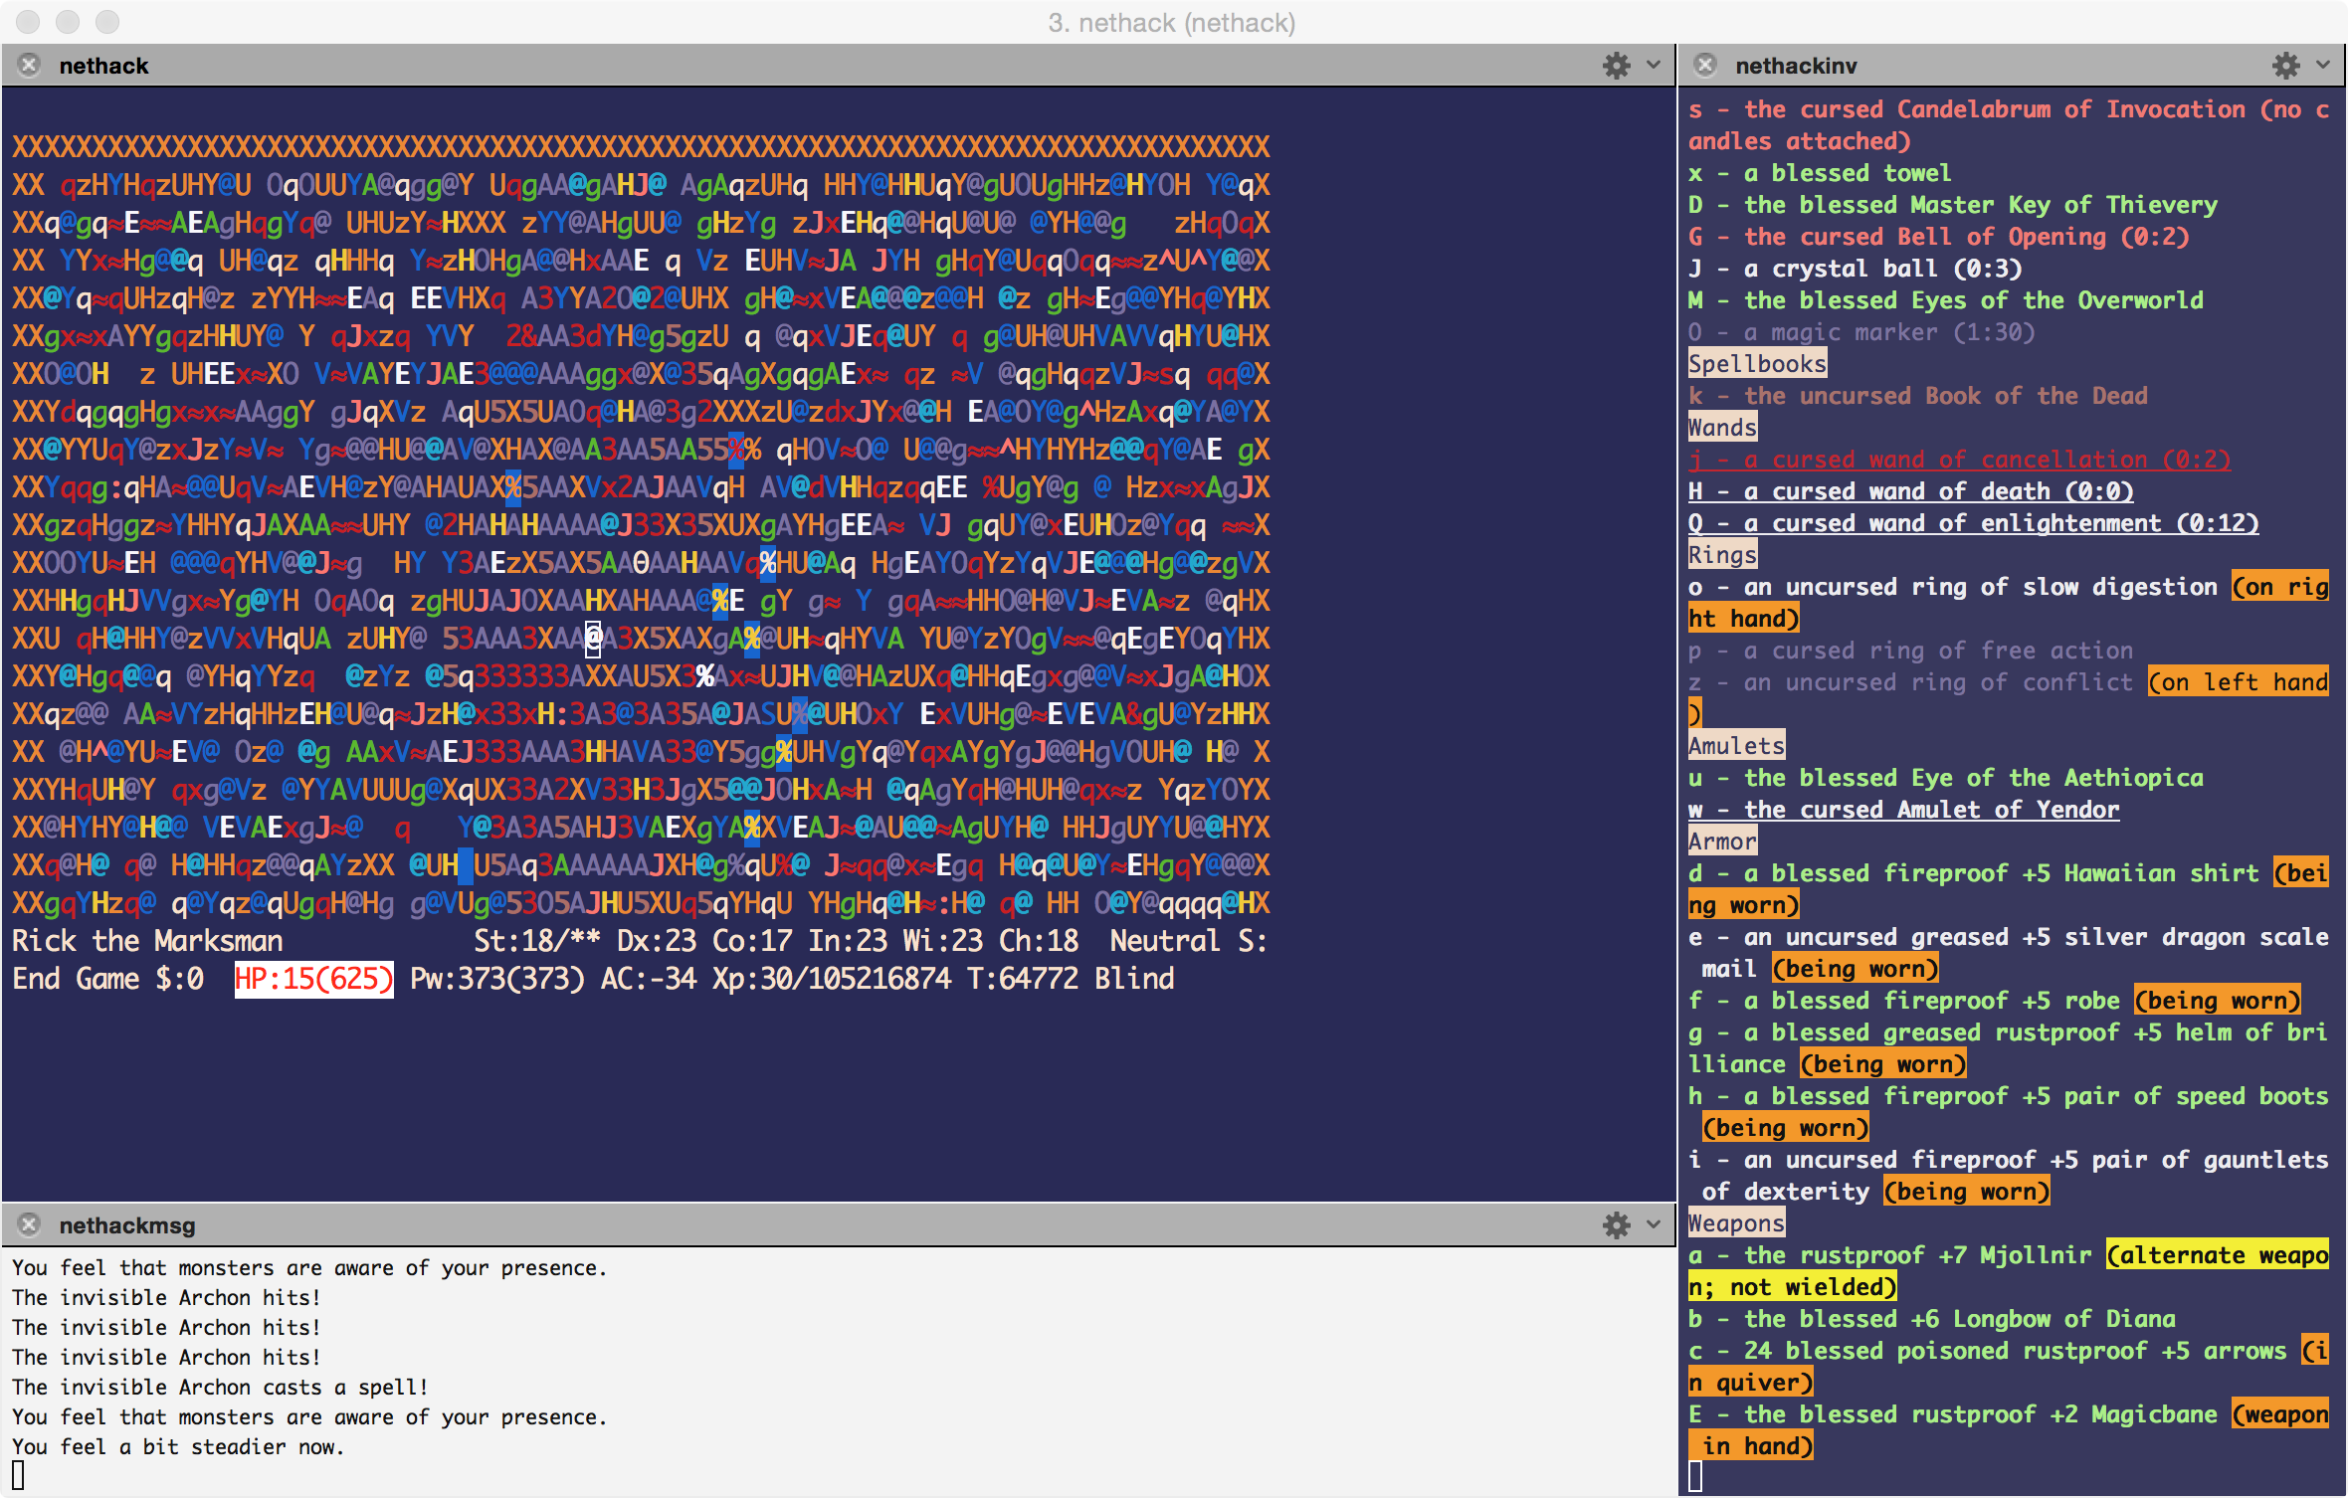Close the nethackinv pane with its X icon
The width and height of the screenshot is (2348, 1498).
tap(1705, 65)
